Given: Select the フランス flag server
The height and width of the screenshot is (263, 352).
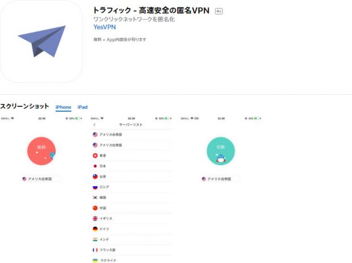Looking at the screenshot, I should (95, 250).
